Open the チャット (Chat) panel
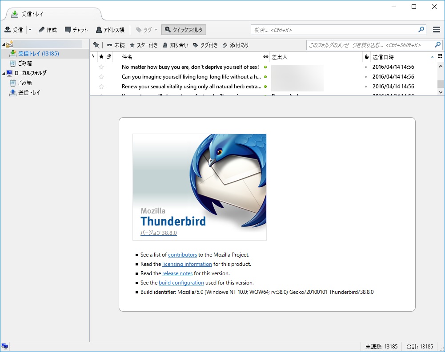Screen dimensions: 445x352 point(76,30)
